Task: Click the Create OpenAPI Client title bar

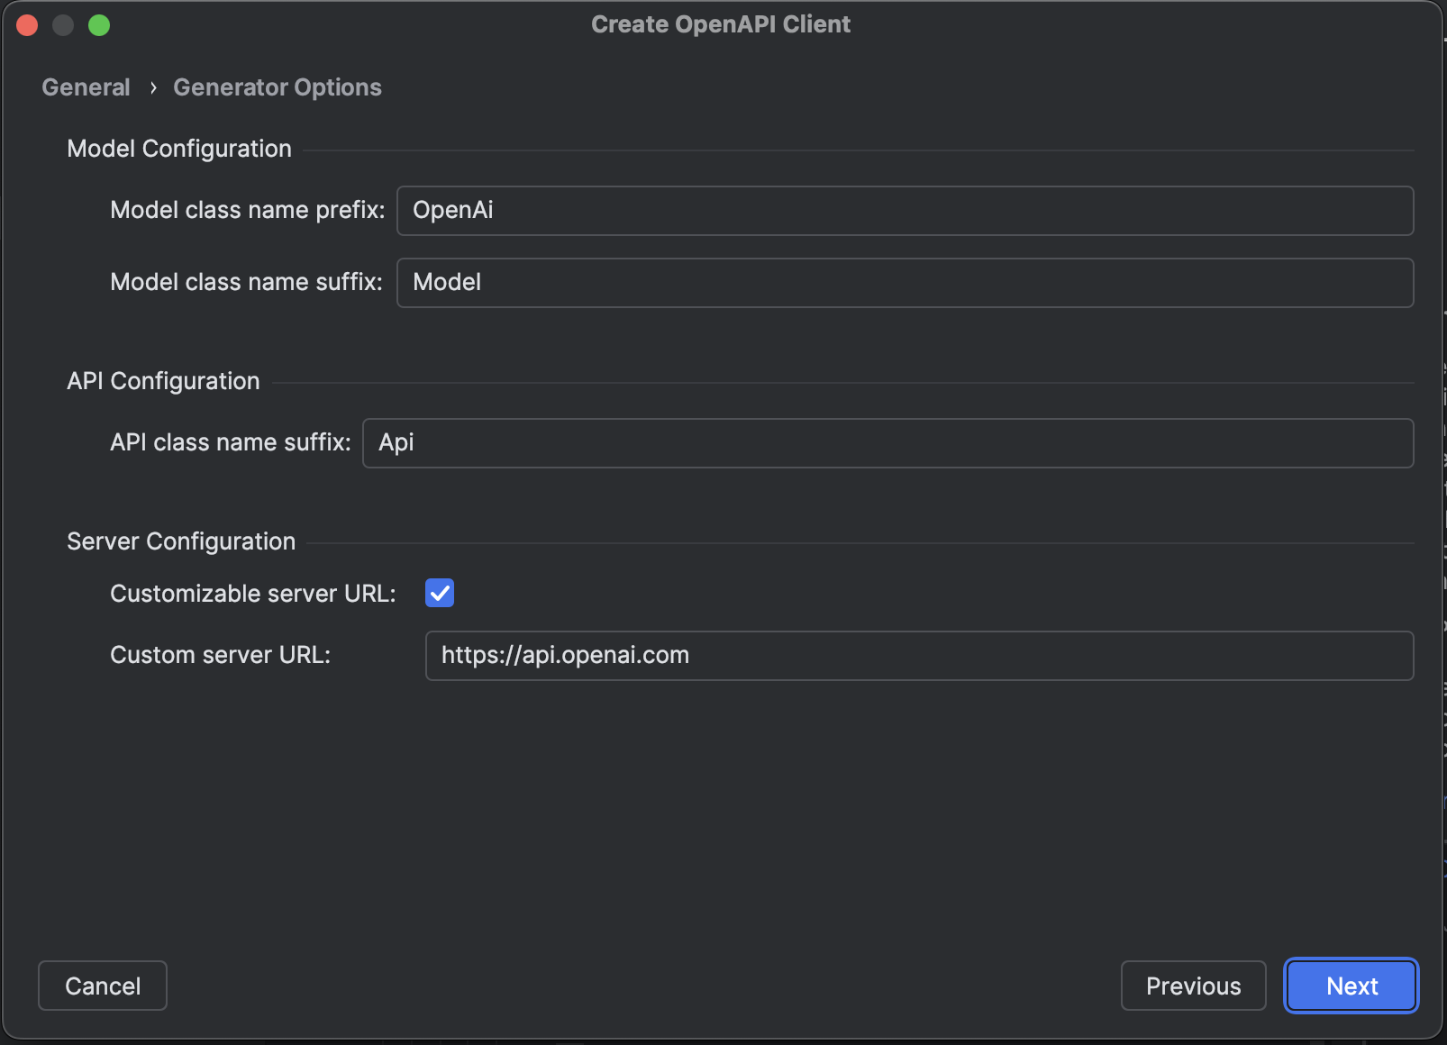Action: pos(721,24)
